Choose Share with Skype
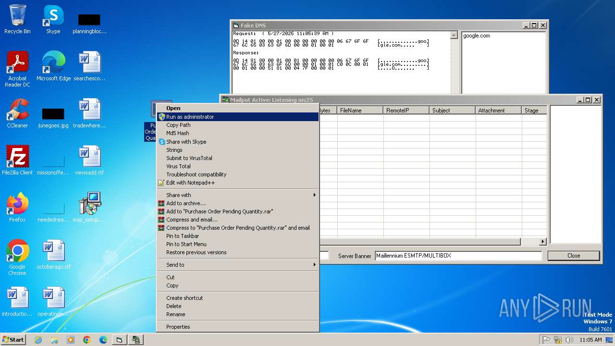Image resolution: width=615 pixels, height=346 pixels. click(237, 142)
